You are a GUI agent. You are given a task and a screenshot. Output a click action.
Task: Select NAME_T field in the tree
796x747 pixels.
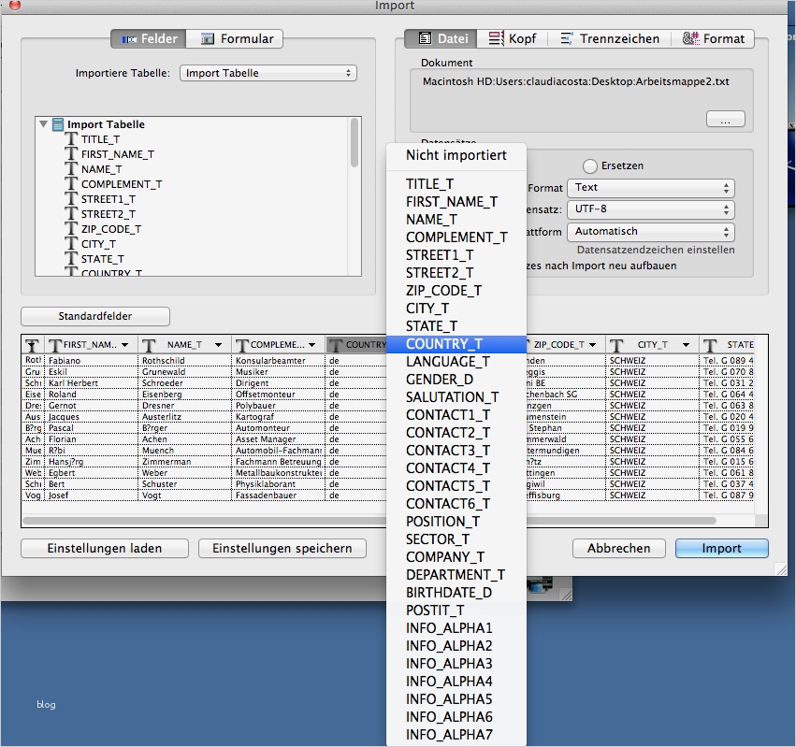[x=101, y=169]
